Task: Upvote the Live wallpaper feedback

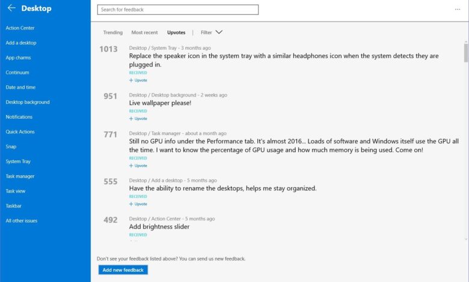Action: [x=138, y=118]
